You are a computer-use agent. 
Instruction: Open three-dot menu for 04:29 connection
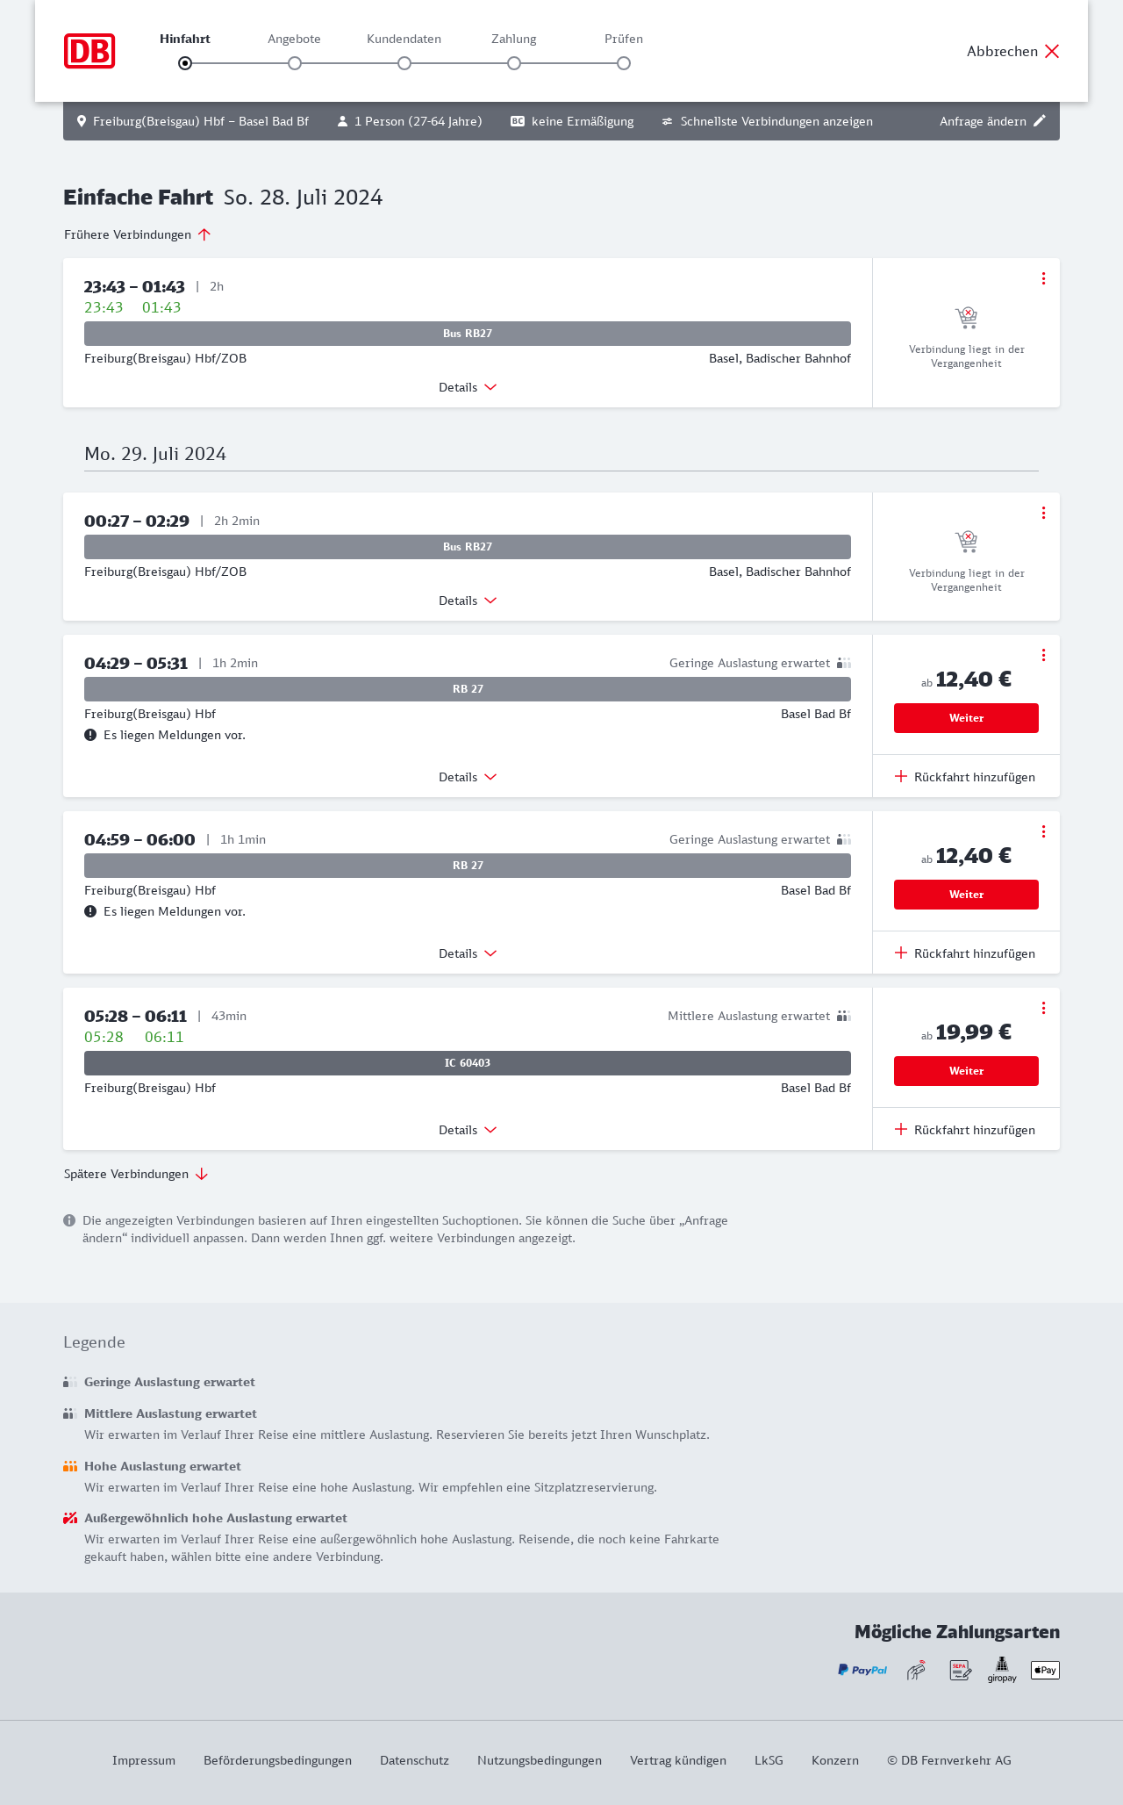click(1043, 655)
